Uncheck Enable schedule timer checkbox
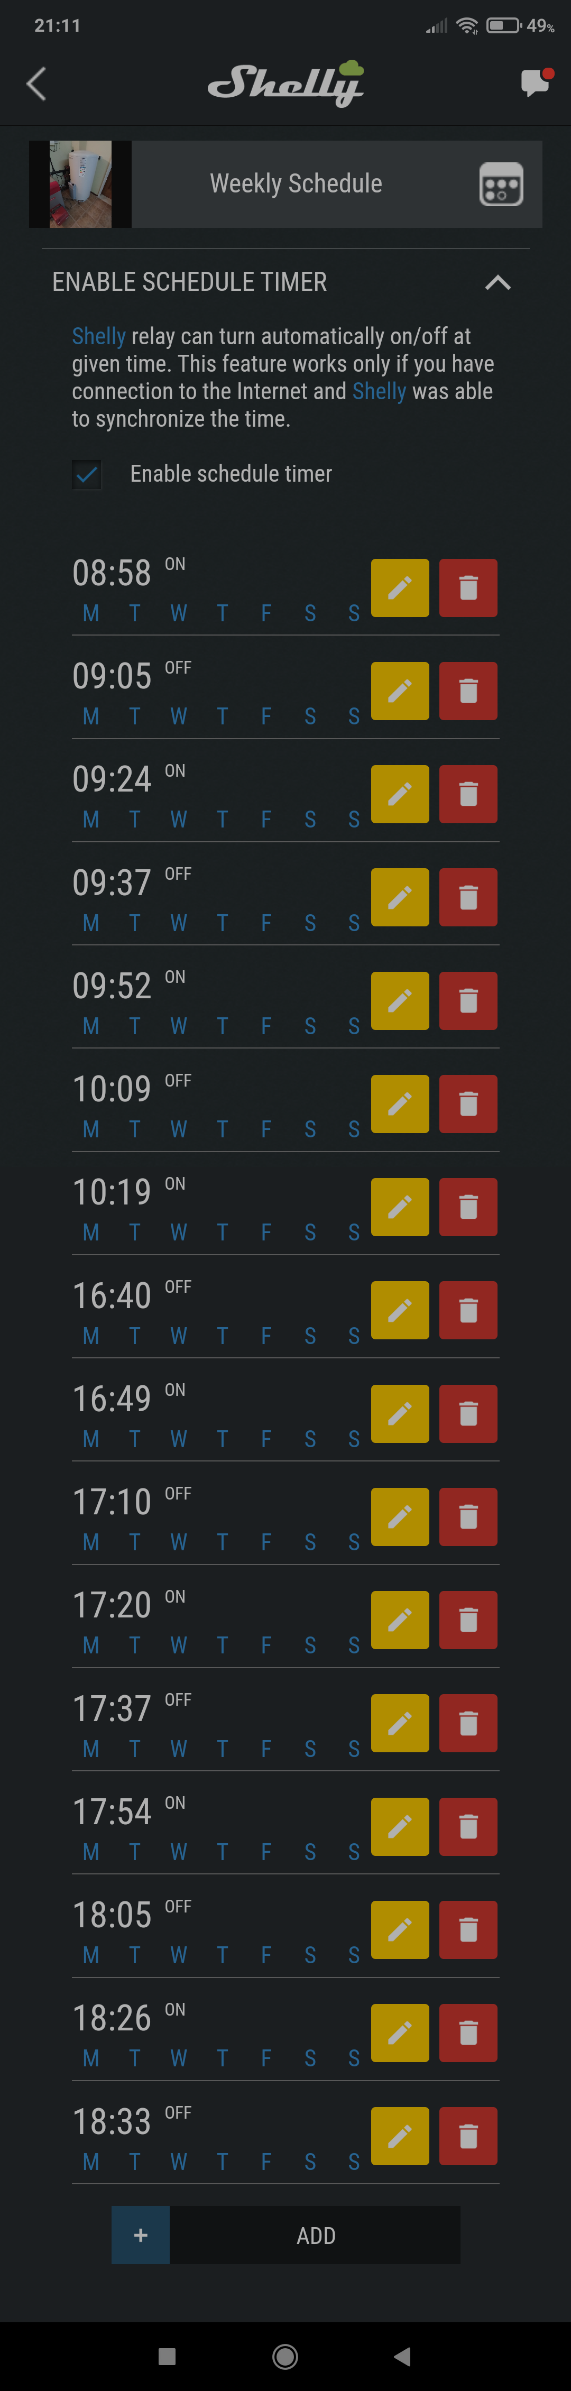Image resolution: width=571 pixels, height=2391 pixels. 86,474
